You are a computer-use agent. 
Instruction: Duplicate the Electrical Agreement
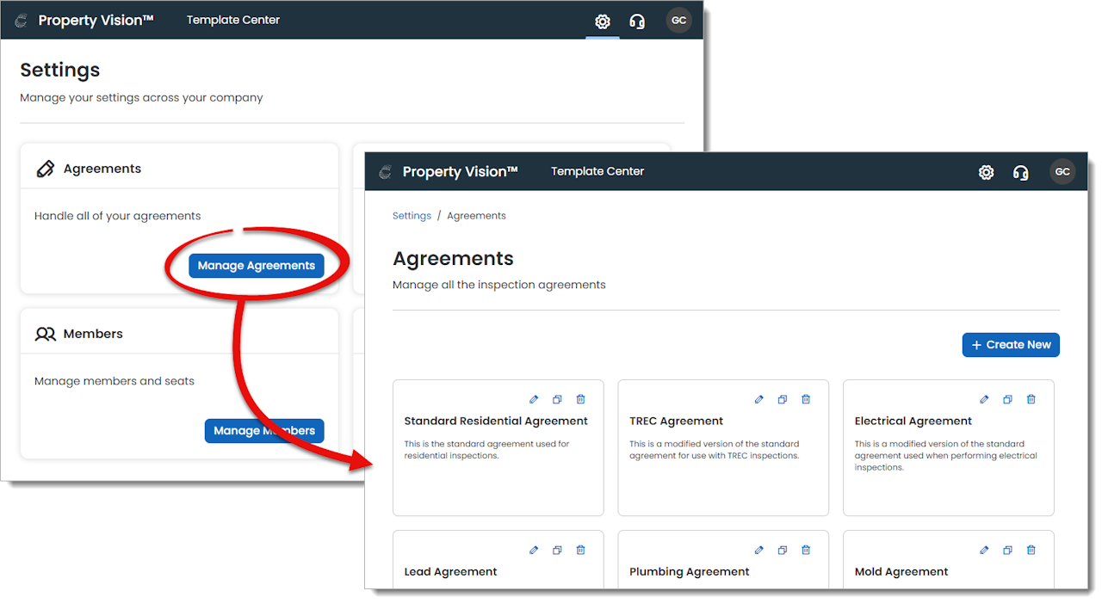click(1008, 399)
